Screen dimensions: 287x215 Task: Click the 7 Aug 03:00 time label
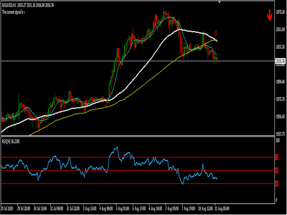(x=172, y=209)
